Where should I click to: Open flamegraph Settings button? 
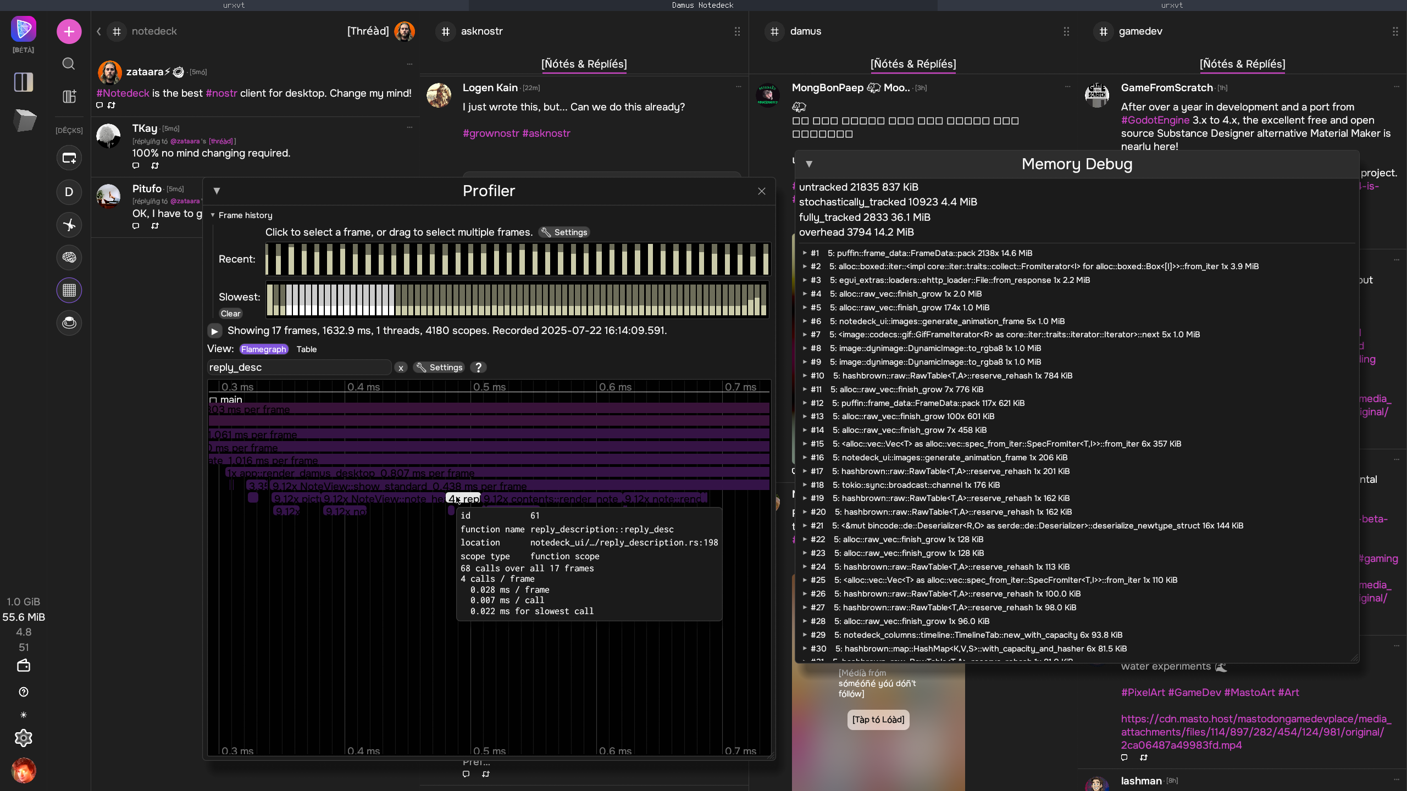pos(439,367)
